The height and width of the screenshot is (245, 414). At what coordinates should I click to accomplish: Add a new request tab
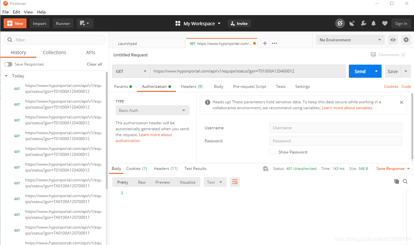tap(265, 43)
